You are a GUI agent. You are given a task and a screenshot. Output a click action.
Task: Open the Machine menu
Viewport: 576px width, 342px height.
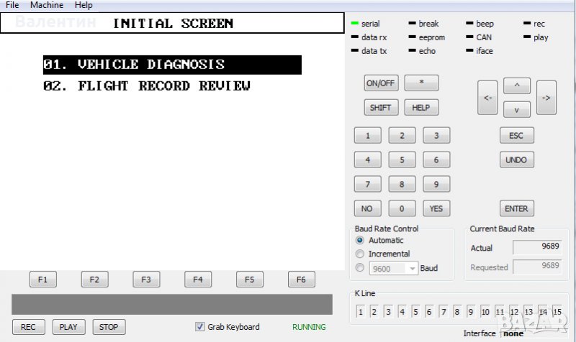click(47, 5)
